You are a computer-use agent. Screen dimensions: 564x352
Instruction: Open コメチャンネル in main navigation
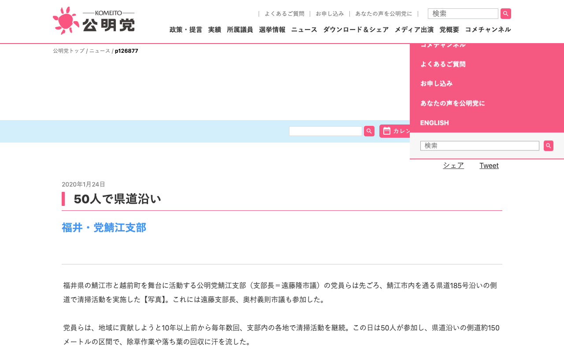[x=488, y=29]
